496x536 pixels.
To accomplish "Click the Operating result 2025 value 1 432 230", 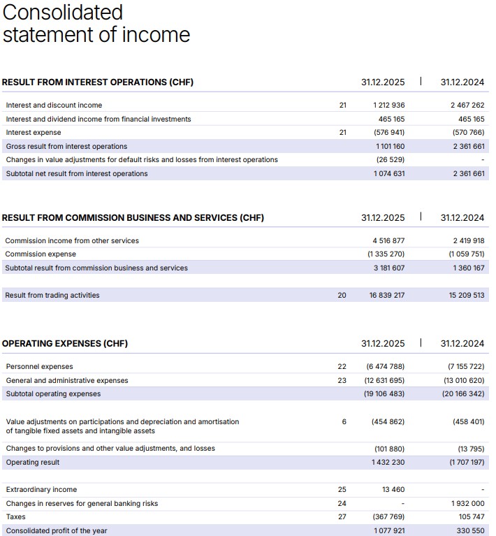I will point(389,462).
